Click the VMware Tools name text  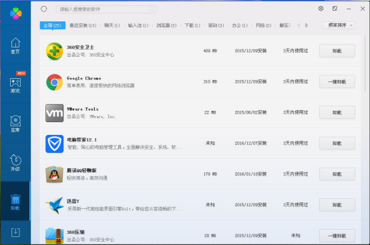(x=83, y=109)
